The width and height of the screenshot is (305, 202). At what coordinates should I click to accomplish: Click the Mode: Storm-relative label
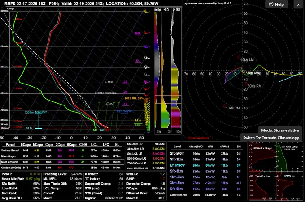(x=280, y=130)
